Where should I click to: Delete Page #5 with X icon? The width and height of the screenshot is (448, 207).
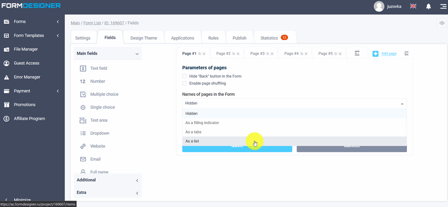(x=340, y=53)
